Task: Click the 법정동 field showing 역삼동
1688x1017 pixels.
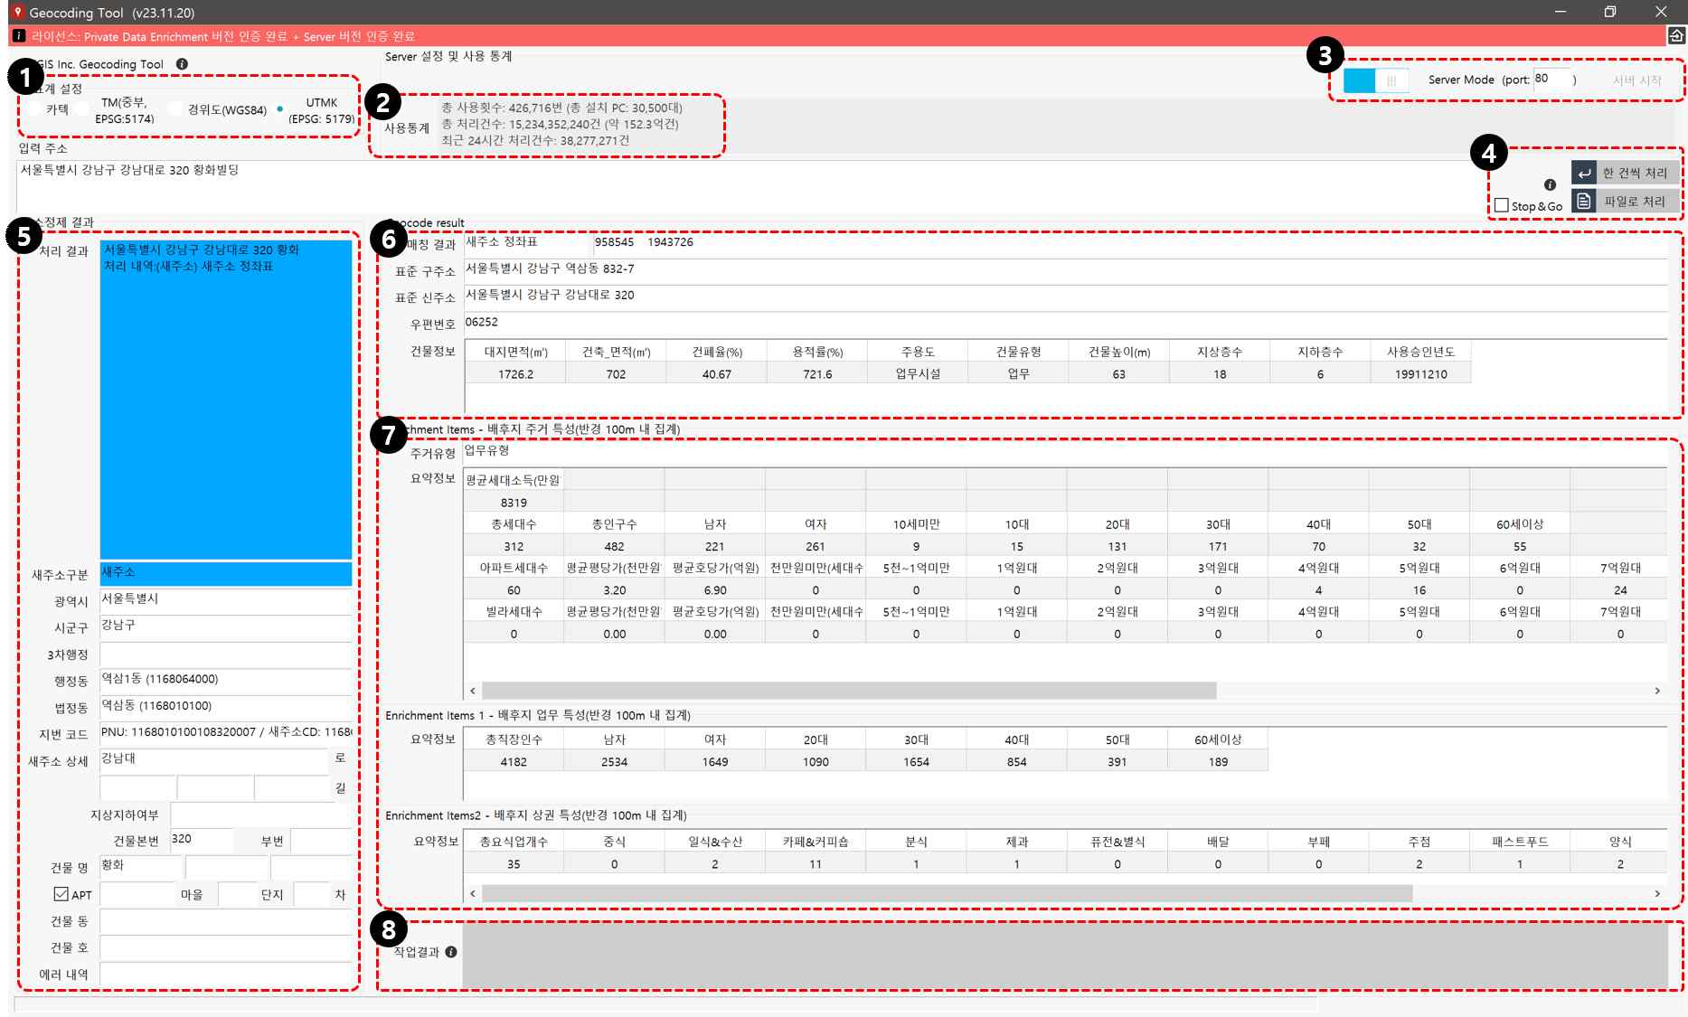Action: [x=225, y=707]
